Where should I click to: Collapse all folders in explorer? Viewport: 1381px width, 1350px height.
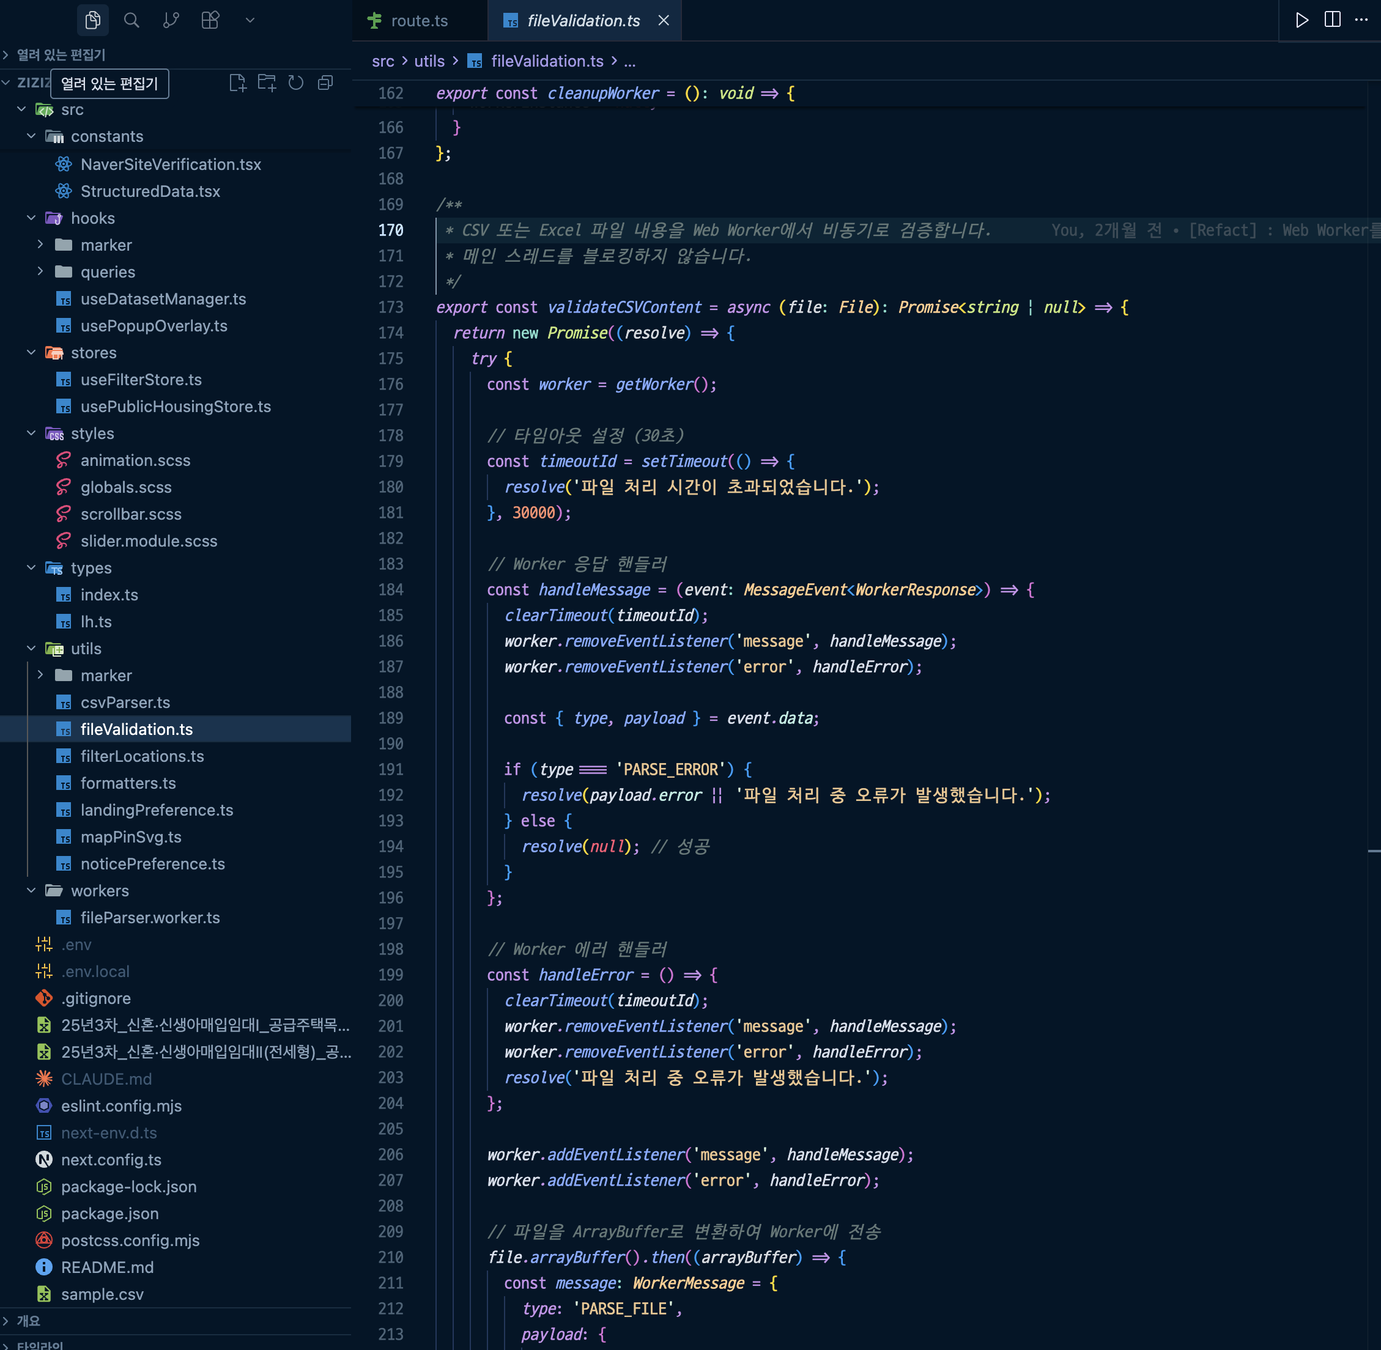pyautogui.click(x=325, y=83)
